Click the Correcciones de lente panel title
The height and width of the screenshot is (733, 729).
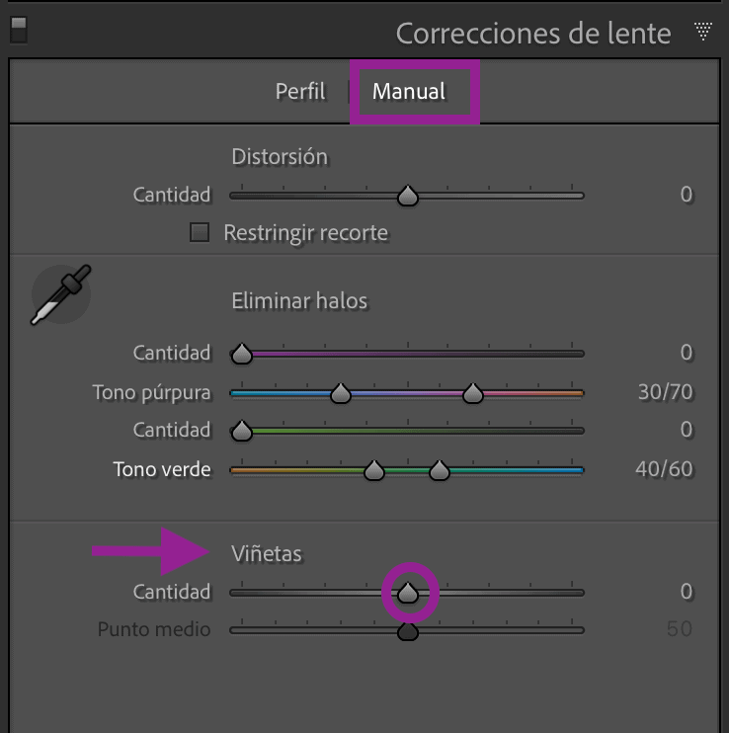click(533, 33)
